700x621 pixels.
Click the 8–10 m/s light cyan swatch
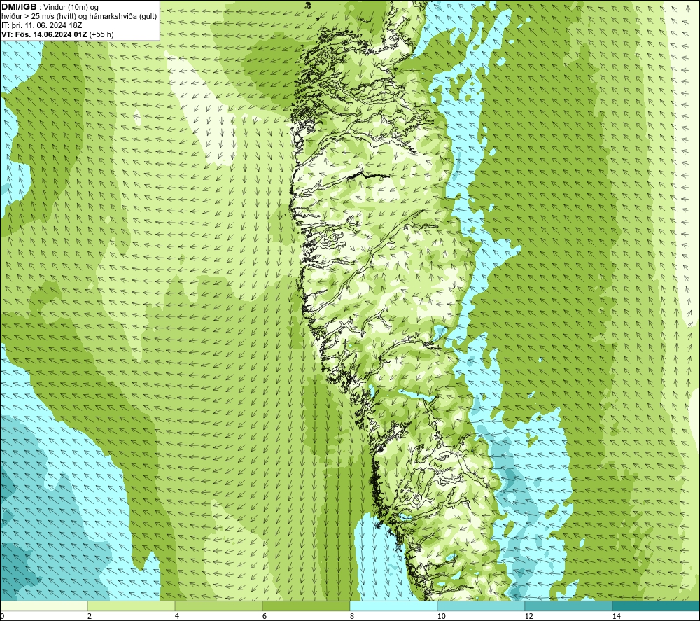(x=393, y=606)
